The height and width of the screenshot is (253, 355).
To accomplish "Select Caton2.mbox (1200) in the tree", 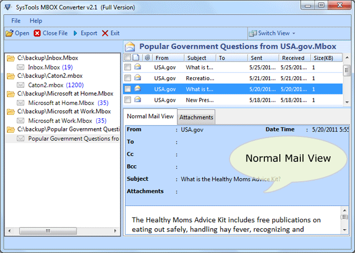I will coord(56,85).
